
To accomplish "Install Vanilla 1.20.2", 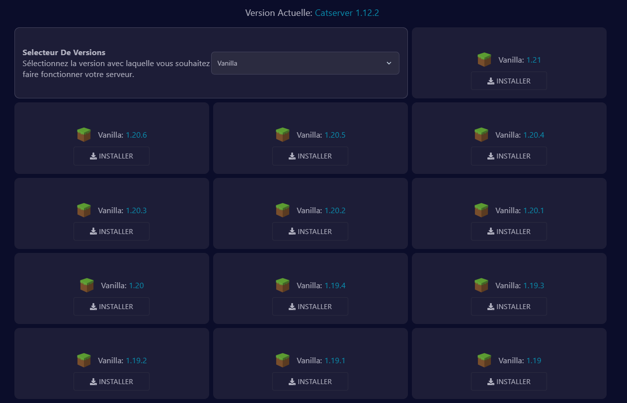I will tap(310, 232).
